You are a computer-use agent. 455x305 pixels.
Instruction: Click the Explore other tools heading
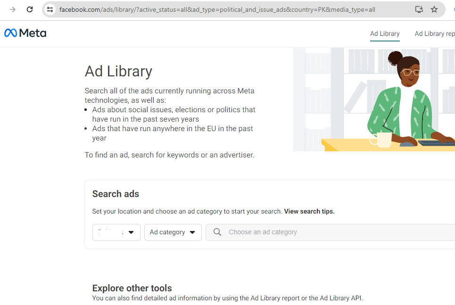(132, 288)
